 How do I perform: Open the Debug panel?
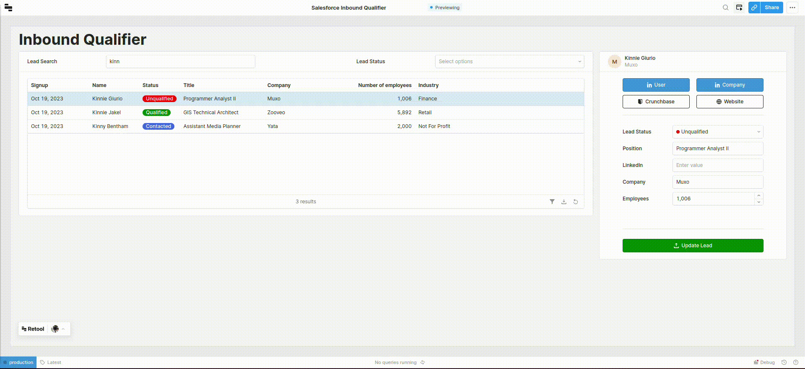click(x=764, y=362)
